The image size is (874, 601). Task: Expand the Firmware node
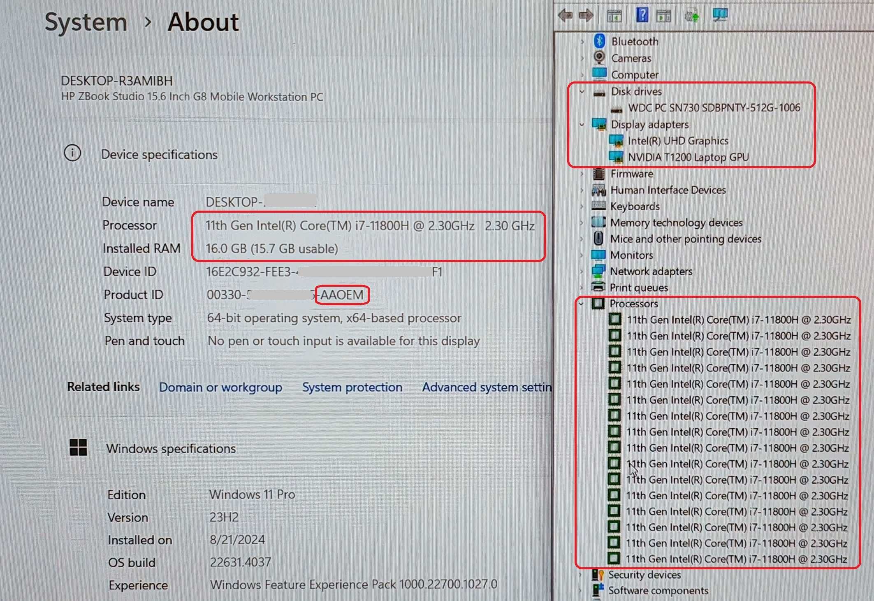click(x=582, y=174)
